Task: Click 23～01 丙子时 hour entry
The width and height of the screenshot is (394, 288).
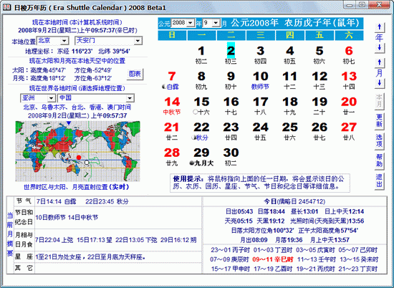Action: click(231, 250)
